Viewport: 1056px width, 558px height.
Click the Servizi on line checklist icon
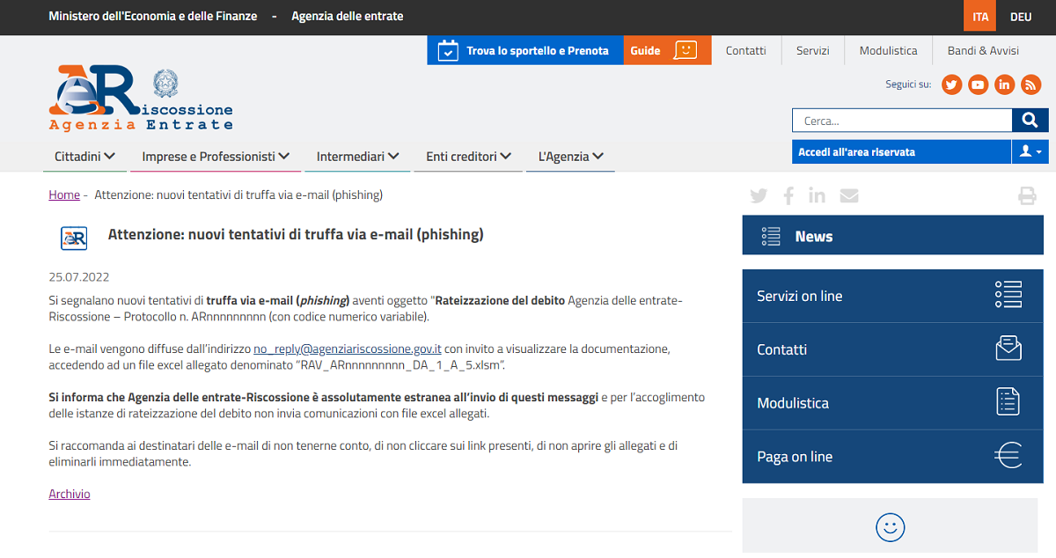coord(1008,295)
